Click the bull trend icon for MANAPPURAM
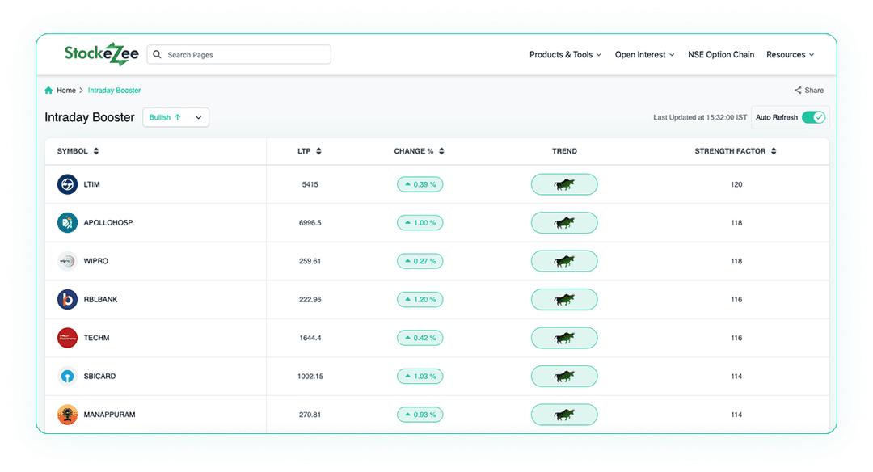The width and height of the screenshot is (873, 472). 564,415
